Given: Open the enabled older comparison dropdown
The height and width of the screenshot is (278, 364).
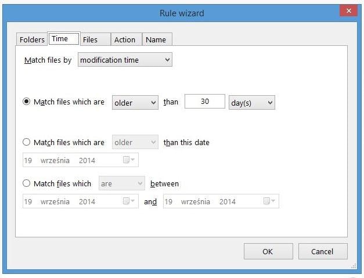Looking at the screenshot, I should click(135, 103).
